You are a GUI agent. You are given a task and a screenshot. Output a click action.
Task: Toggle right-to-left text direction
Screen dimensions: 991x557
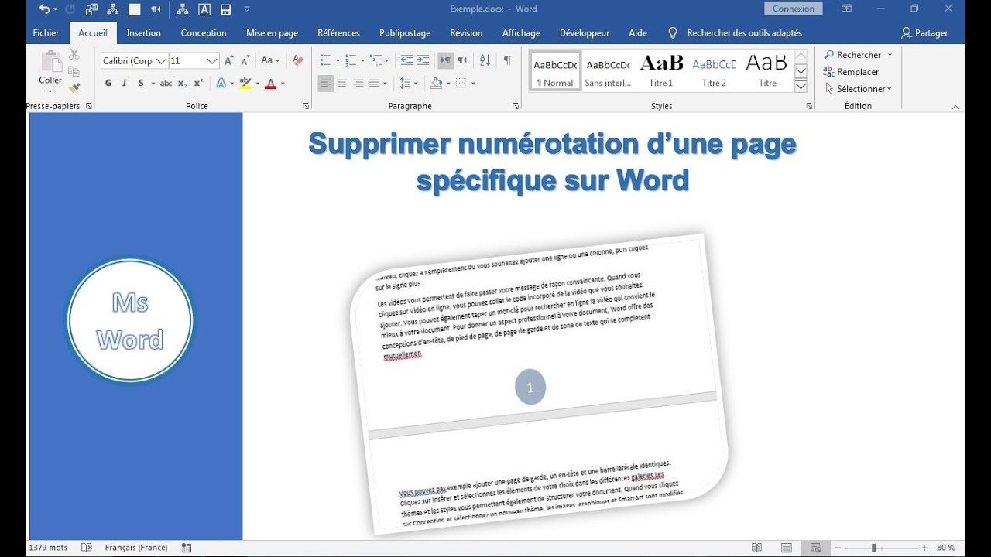pos(462,60)
